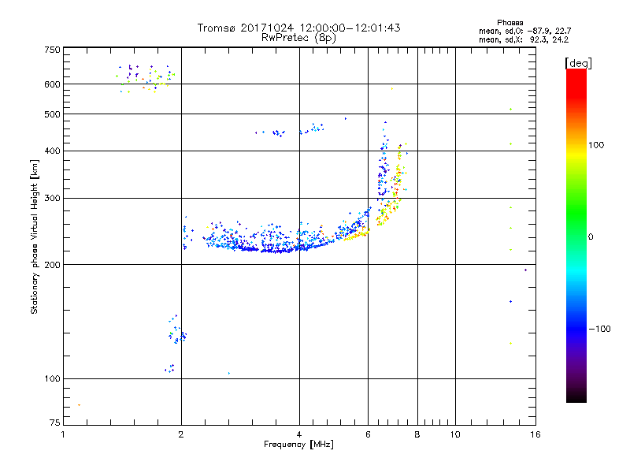This screenshot has height=473, width=630.
Task: Click the y-axis '400' tick label
Action: 52,151
